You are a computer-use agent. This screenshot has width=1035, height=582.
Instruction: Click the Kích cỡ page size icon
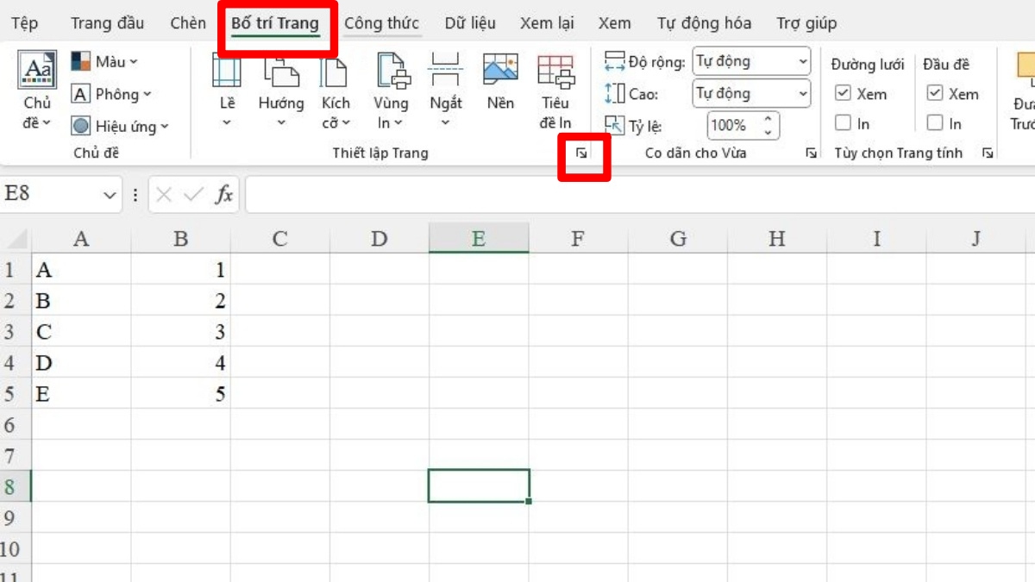pyautogui.click(x=336, y=71)
